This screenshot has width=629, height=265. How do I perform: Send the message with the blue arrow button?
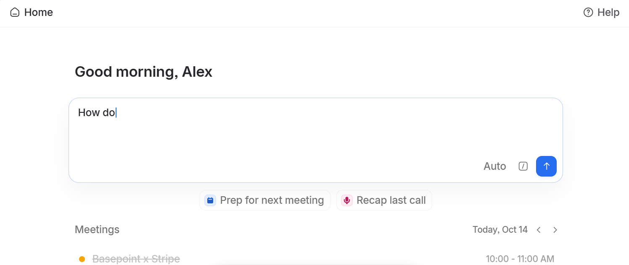click(546, 166)
